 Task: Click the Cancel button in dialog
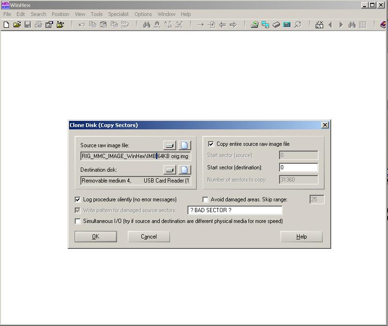tap(149, 237)
